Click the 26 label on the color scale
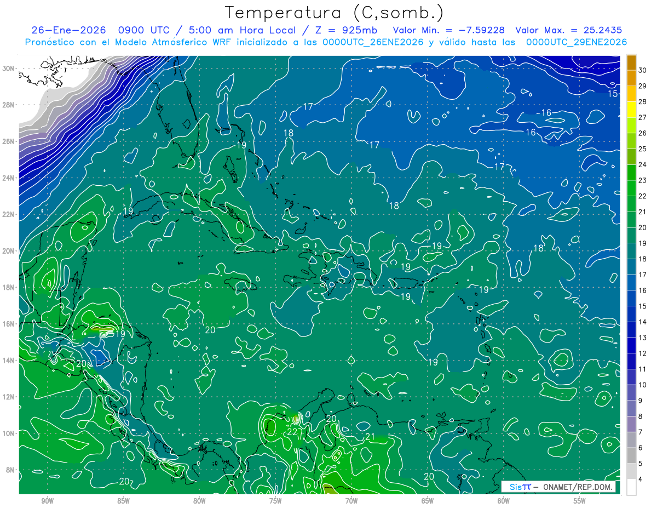Viewport: 657px width, 508px height. [x=643, y=133]
